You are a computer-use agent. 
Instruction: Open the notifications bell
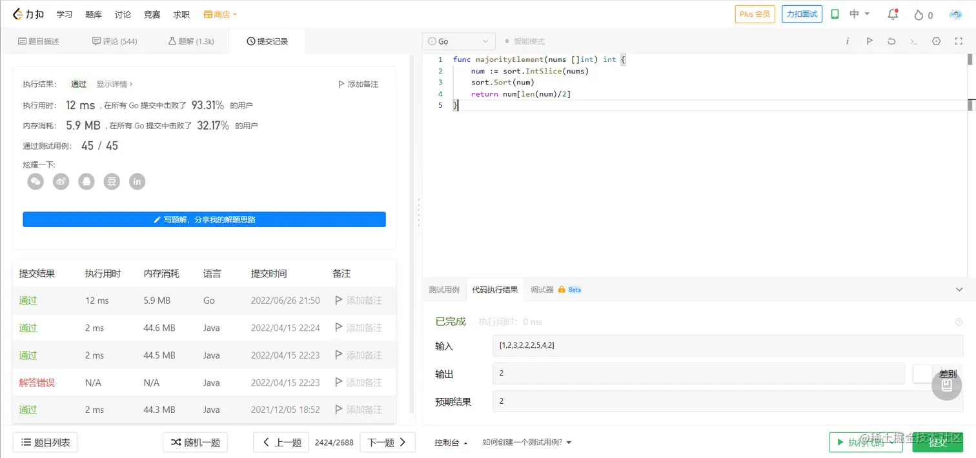point(893,14)
